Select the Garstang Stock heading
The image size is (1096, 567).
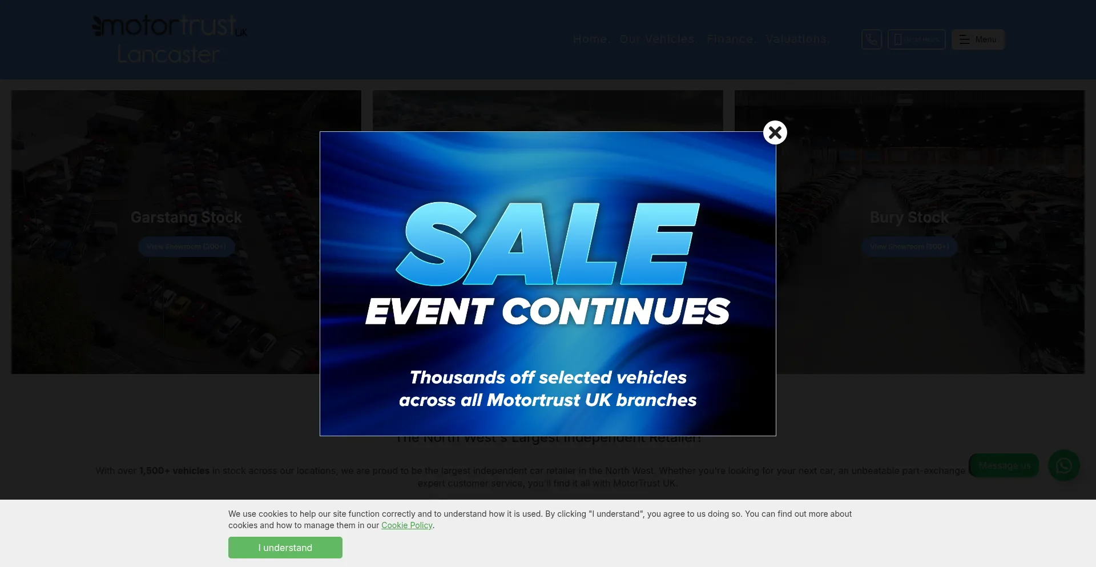coord(187,218)
